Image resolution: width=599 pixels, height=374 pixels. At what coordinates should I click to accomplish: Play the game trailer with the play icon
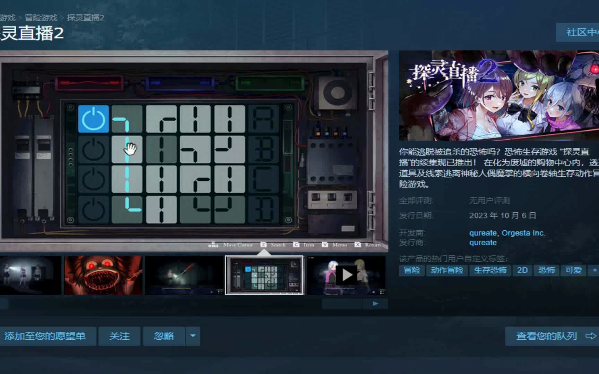[x=346, y=275]
